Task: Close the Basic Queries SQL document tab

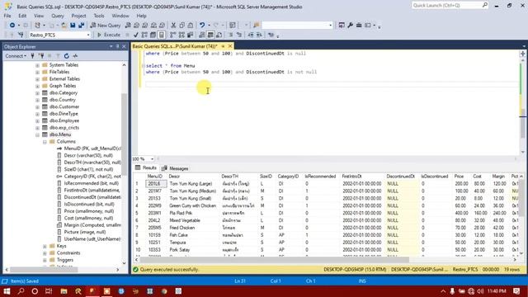Action: pyautogui.click(x=230, y=46)
